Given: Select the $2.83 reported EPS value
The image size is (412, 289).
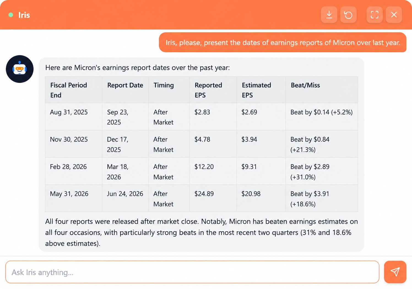Looking at the screenshot, I should (x=213, y=117).
